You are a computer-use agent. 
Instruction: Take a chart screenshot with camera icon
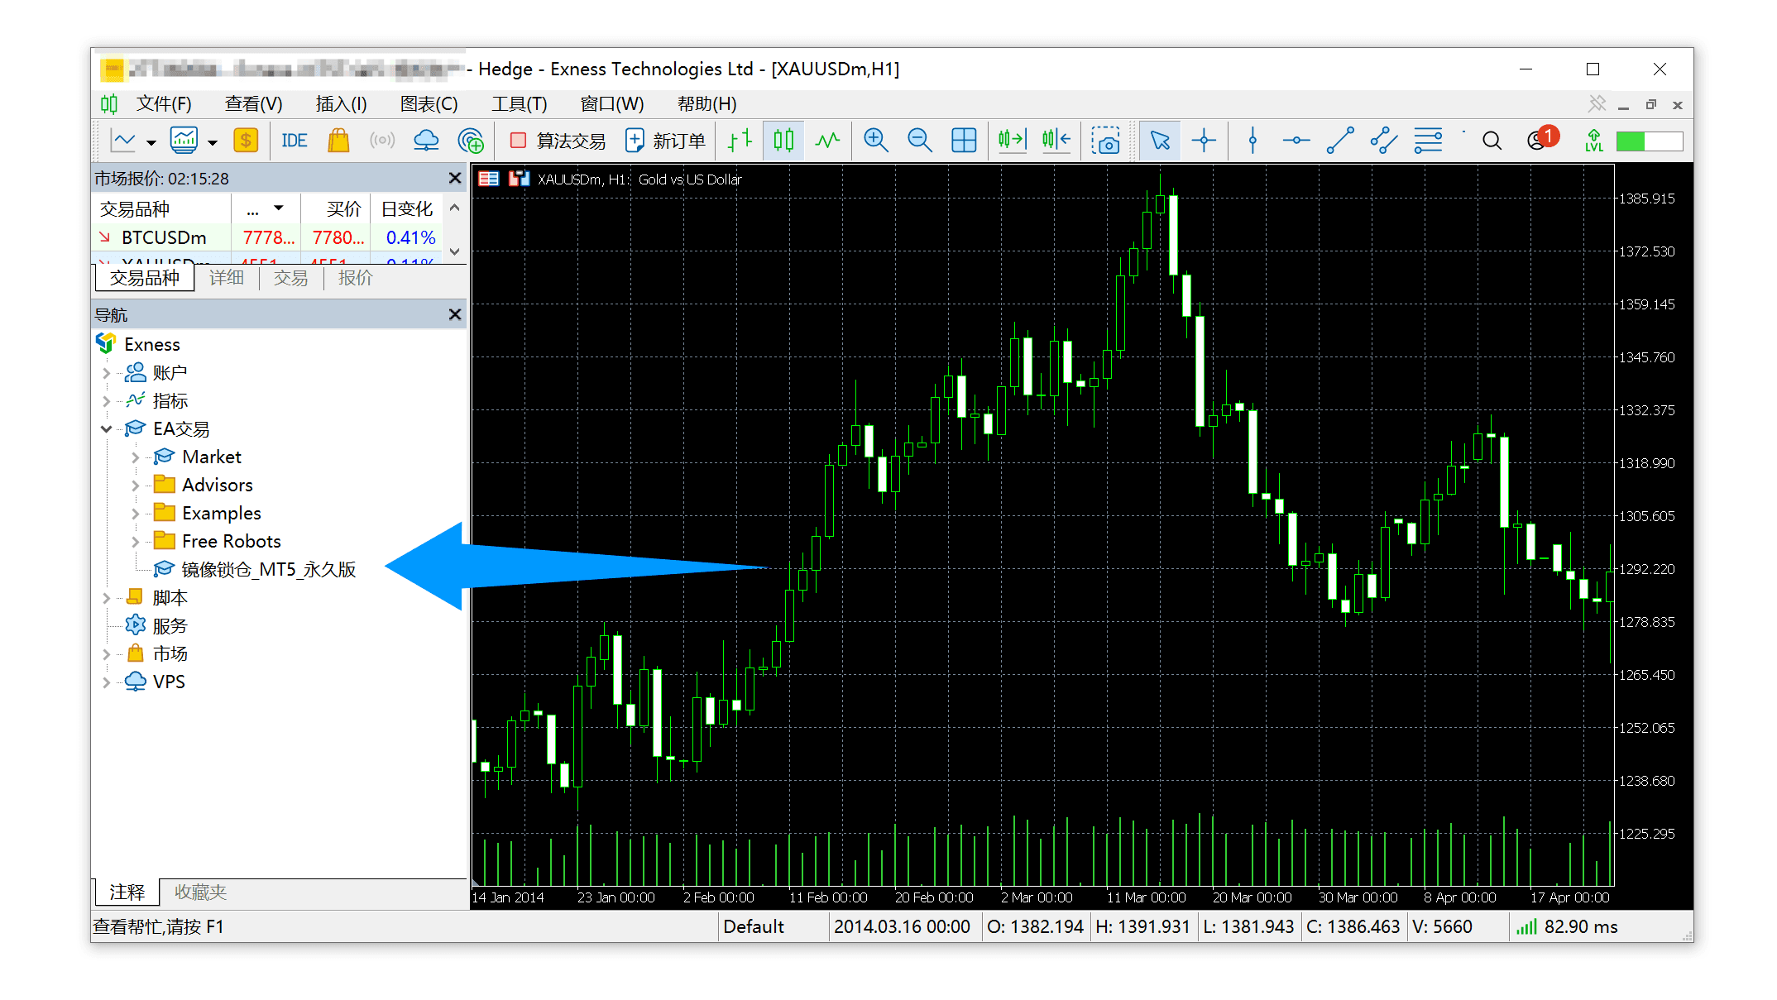[1105, 141]
